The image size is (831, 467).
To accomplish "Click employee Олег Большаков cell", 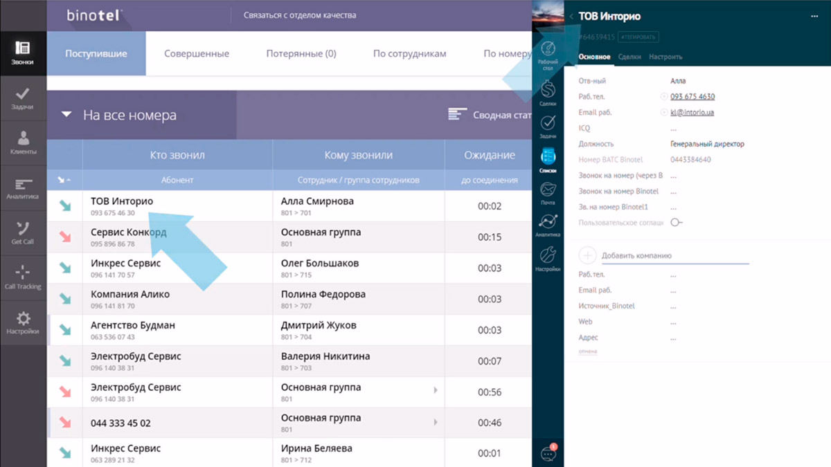I will click(359, 268).
